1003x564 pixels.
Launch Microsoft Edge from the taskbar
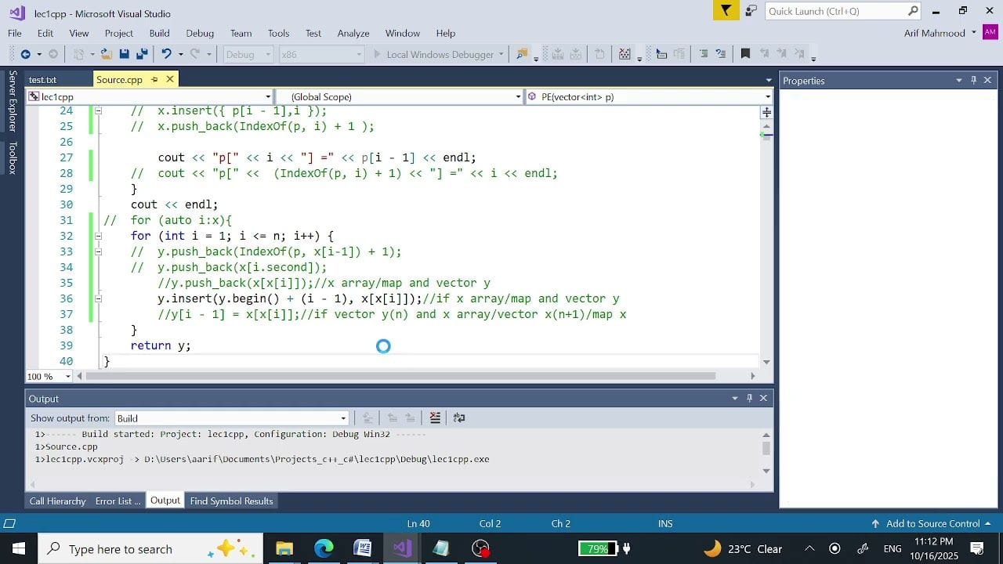click(x=324, y=548)
